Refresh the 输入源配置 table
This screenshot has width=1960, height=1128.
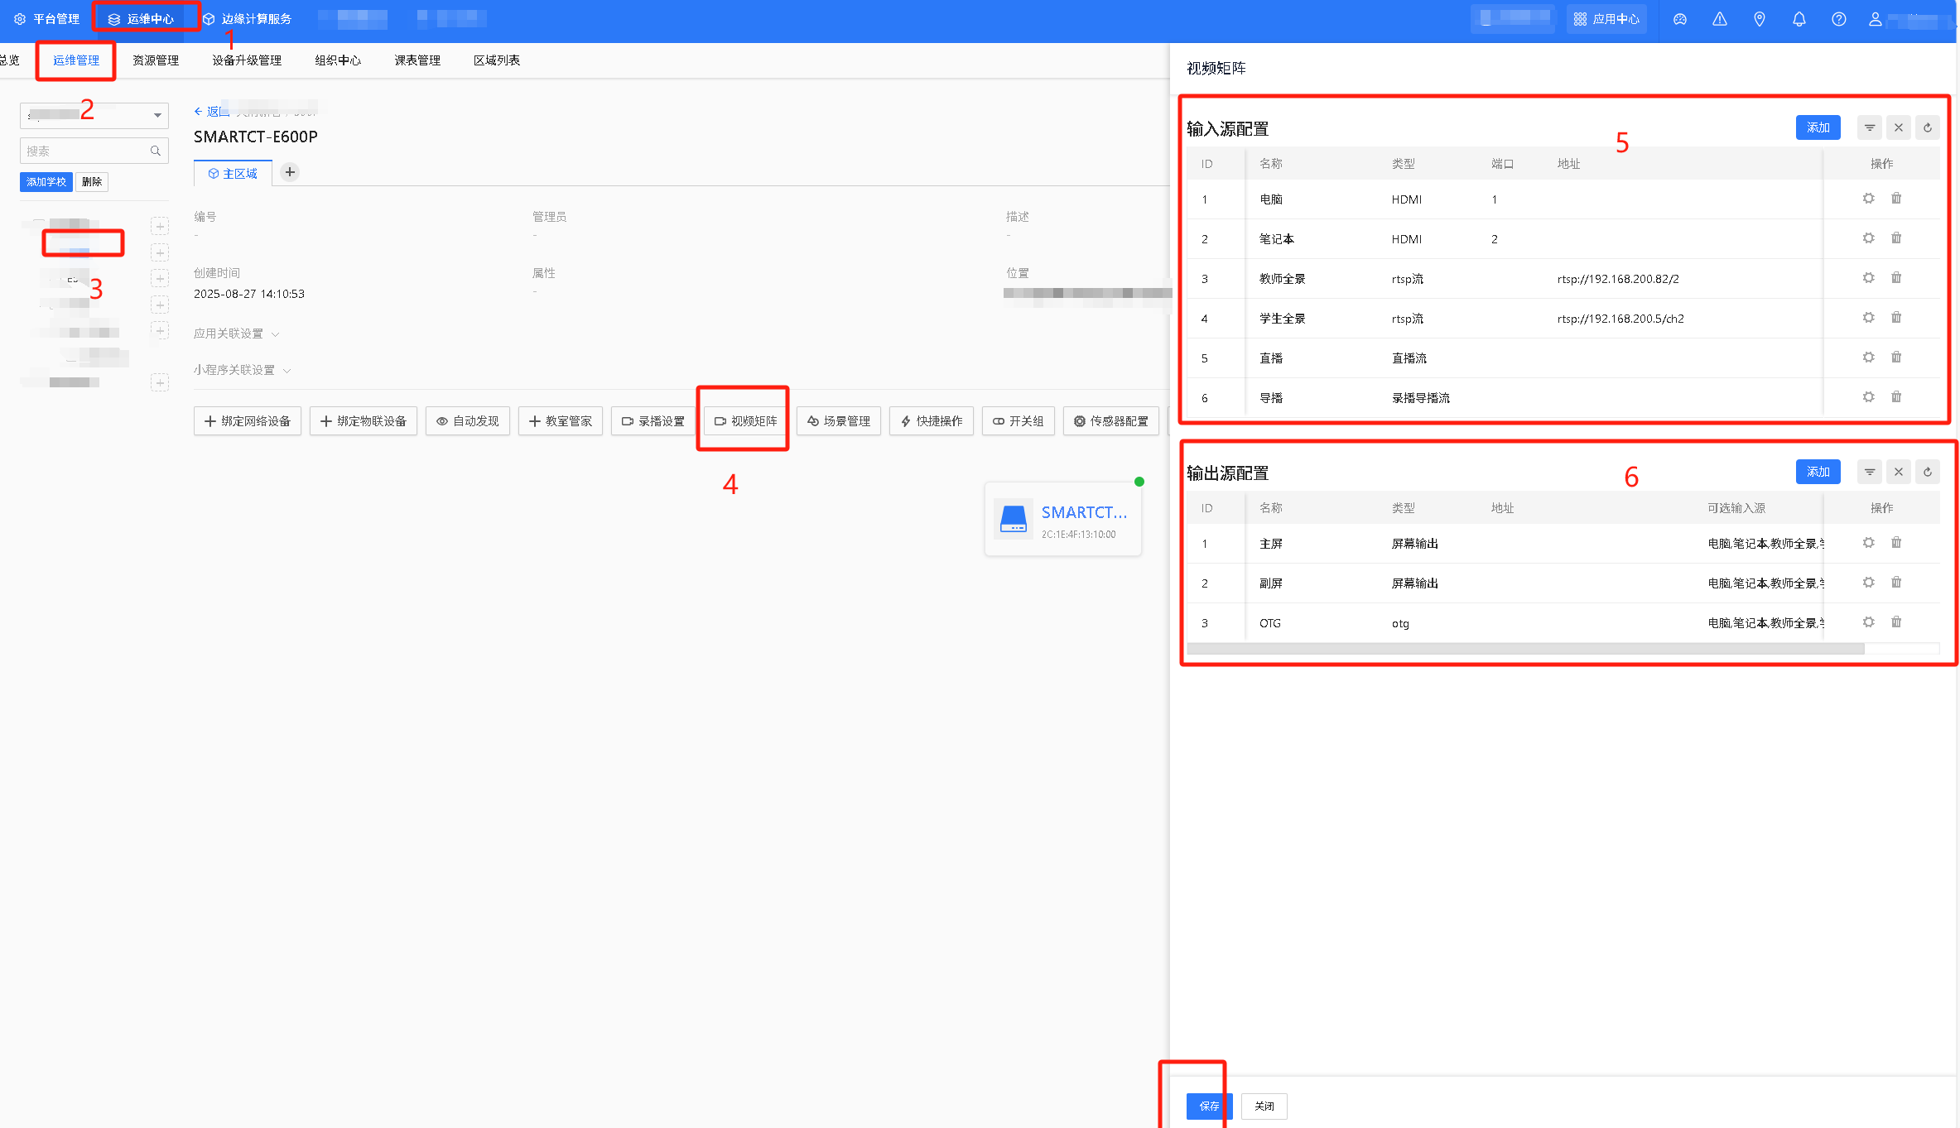(1927, 127)
